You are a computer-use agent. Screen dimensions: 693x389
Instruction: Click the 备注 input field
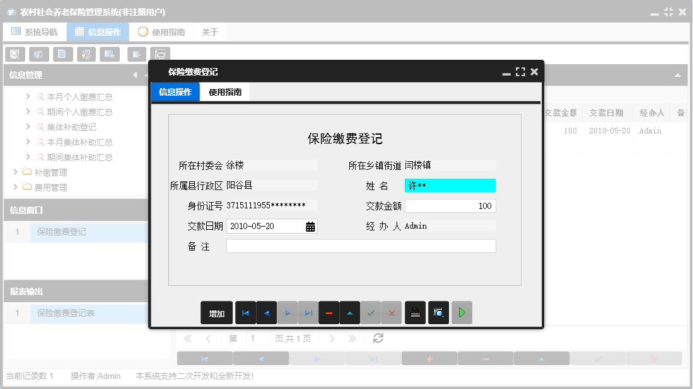[x=361, y=245]
